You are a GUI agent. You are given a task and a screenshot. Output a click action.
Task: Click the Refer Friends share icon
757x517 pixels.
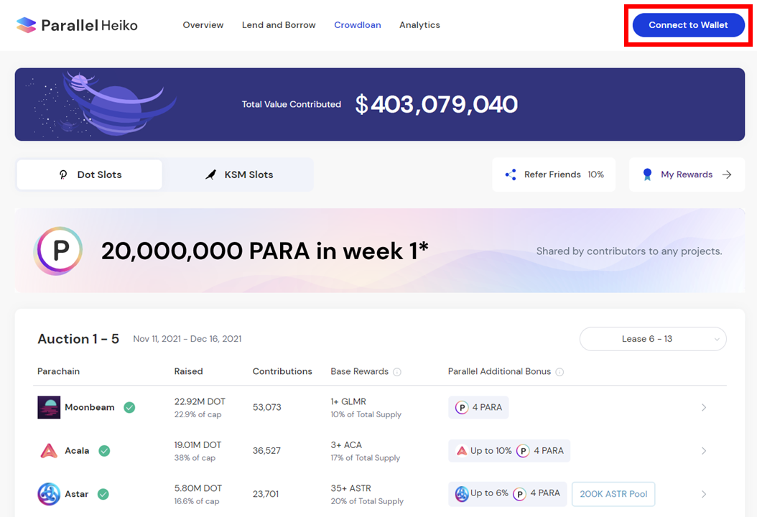(511, 174)
